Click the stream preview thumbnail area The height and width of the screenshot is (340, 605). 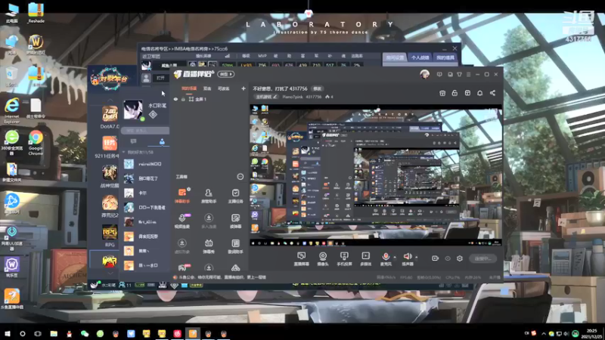[x=376, y=175]
